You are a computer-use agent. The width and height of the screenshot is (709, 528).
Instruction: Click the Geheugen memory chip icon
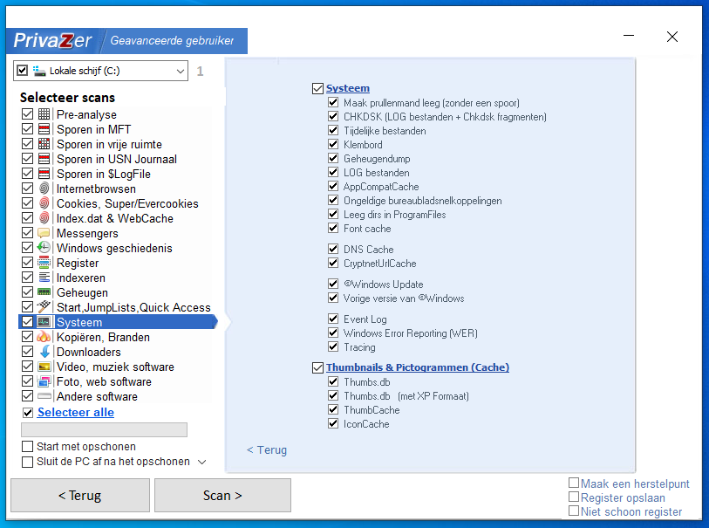(44, 292)
